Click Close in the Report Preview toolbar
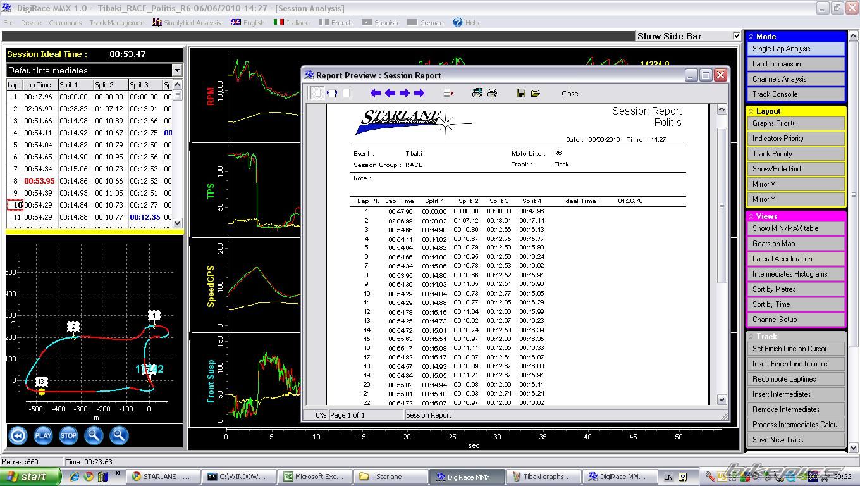This screenshot has height=486, width=860. [570, 94]
